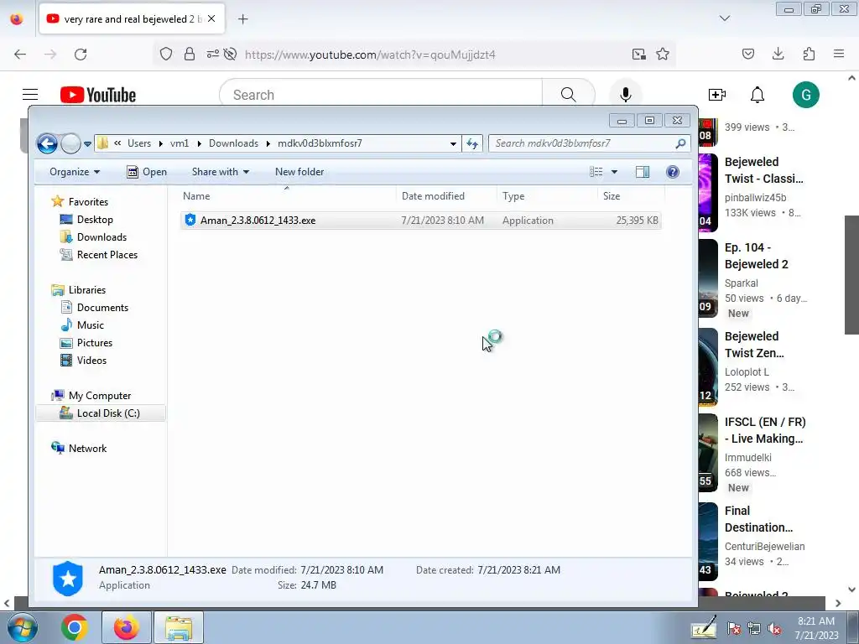Open Bejeweled Twist - Classi... video

763,170
